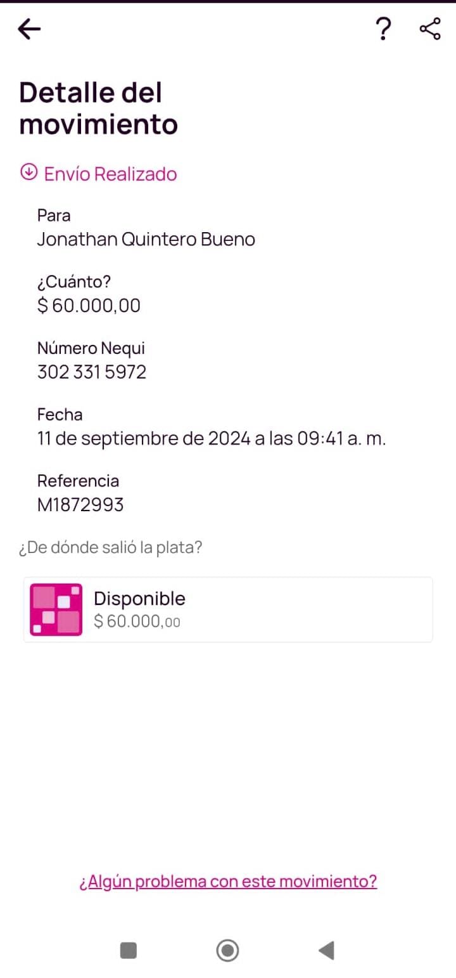Tap the reference code M1872993

pos(80,505)
